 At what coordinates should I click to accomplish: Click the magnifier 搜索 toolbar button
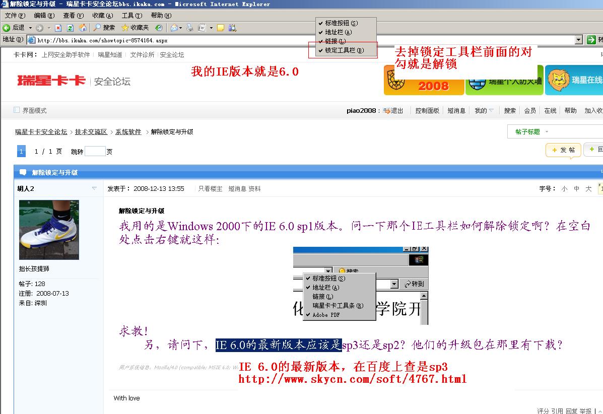coord(104,28)
